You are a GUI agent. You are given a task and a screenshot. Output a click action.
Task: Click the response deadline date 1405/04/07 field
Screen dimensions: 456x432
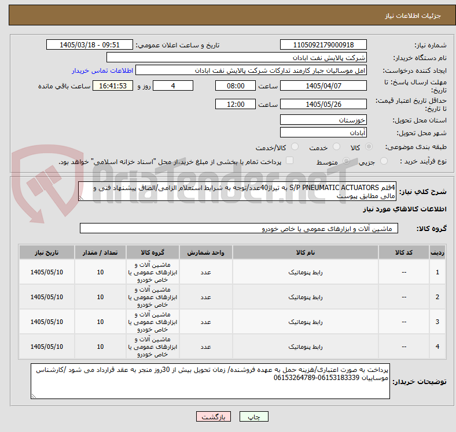click(323, 85)
